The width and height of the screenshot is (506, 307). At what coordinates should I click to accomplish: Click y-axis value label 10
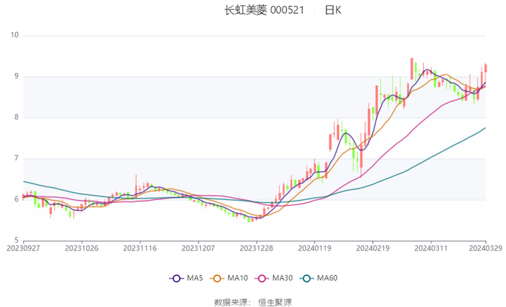(x=14, y=35)
